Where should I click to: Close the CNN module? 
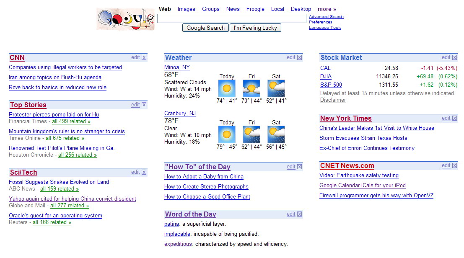click(x=144, y=57)
